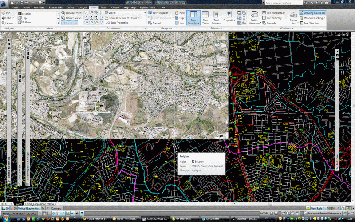
Task: Expand the Windows panel
Action: 286,28
